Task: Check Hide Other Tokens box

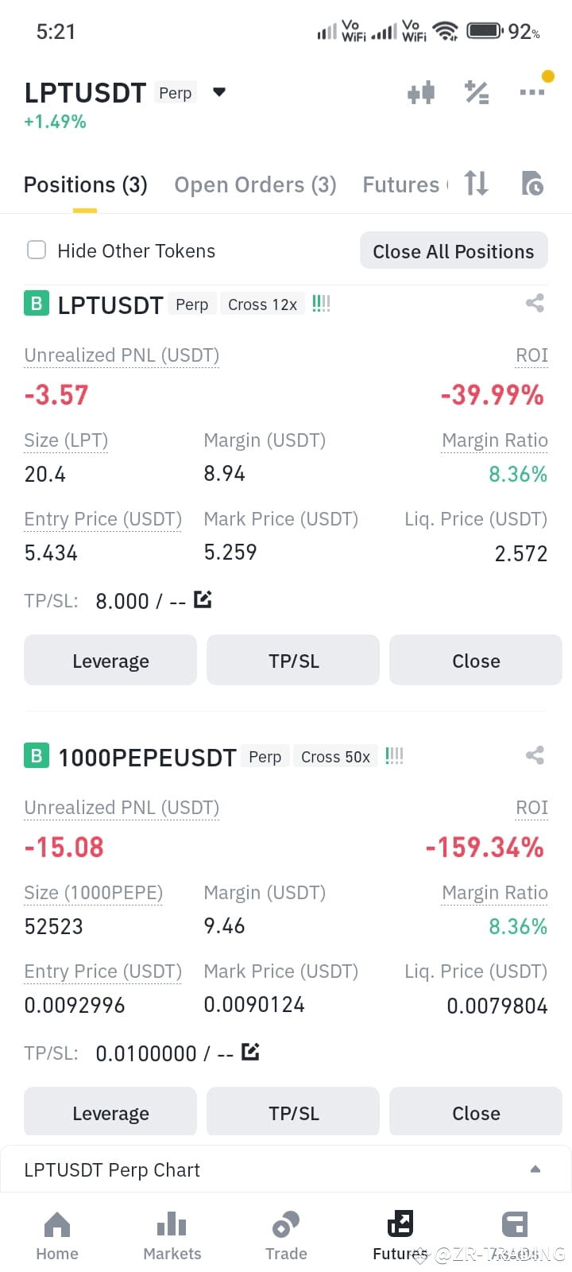Action: 37,250
